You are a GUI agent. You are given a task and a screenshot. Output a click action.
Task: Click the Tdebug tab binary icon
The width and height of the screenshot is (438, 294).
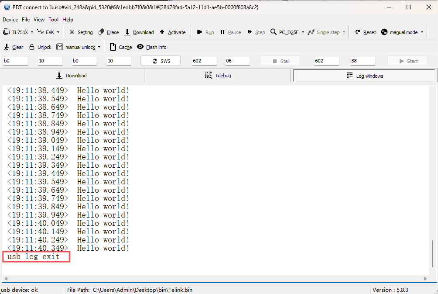(209, 75)
